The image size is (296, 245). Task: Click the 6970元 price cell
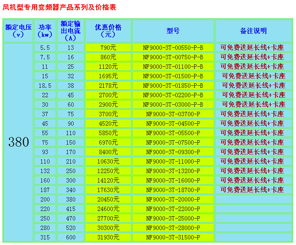pyautogui.click(x=108, y=142)
